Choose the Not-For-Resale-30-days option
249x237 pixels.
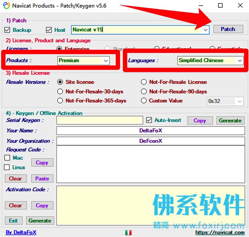coord(60,91)
